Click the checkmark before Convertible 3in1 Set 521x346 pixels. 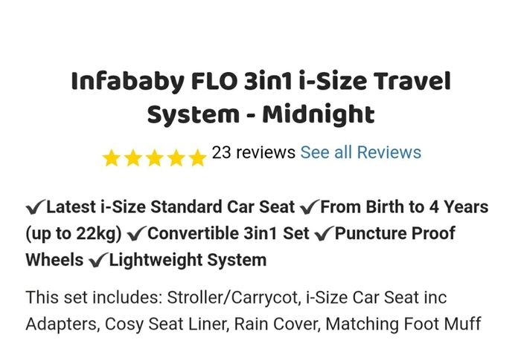coord(136,234)
